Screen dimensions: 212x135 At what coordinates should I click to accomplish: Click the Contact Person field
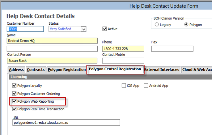point(52,60)
